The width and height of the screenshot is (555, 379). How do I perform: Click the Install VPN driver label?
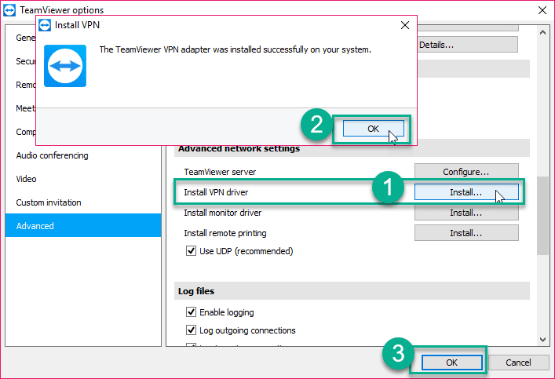click(x=216, y=192)
